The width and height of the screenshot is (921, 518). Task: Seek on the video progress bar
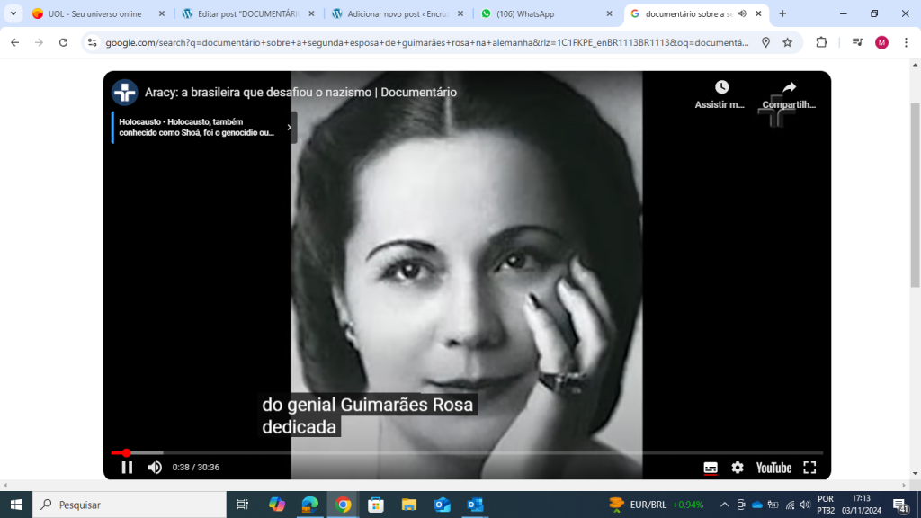[450, 452]
